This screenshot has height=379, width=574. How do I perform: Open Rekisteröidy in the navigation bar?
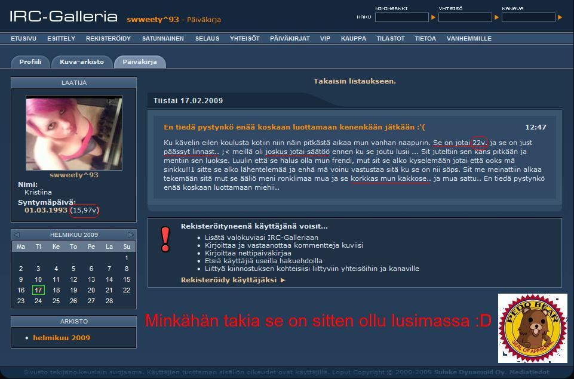pos(108,38)
